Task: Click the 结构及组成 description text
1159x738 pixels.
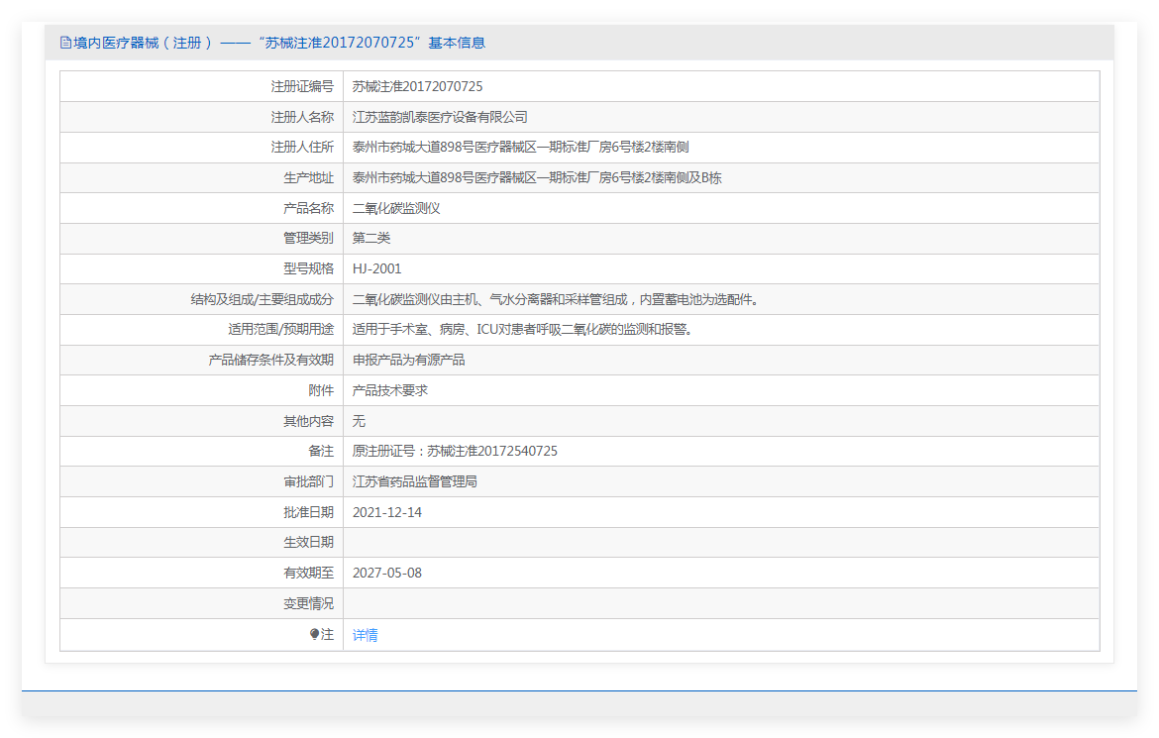Action: [556, 299]
